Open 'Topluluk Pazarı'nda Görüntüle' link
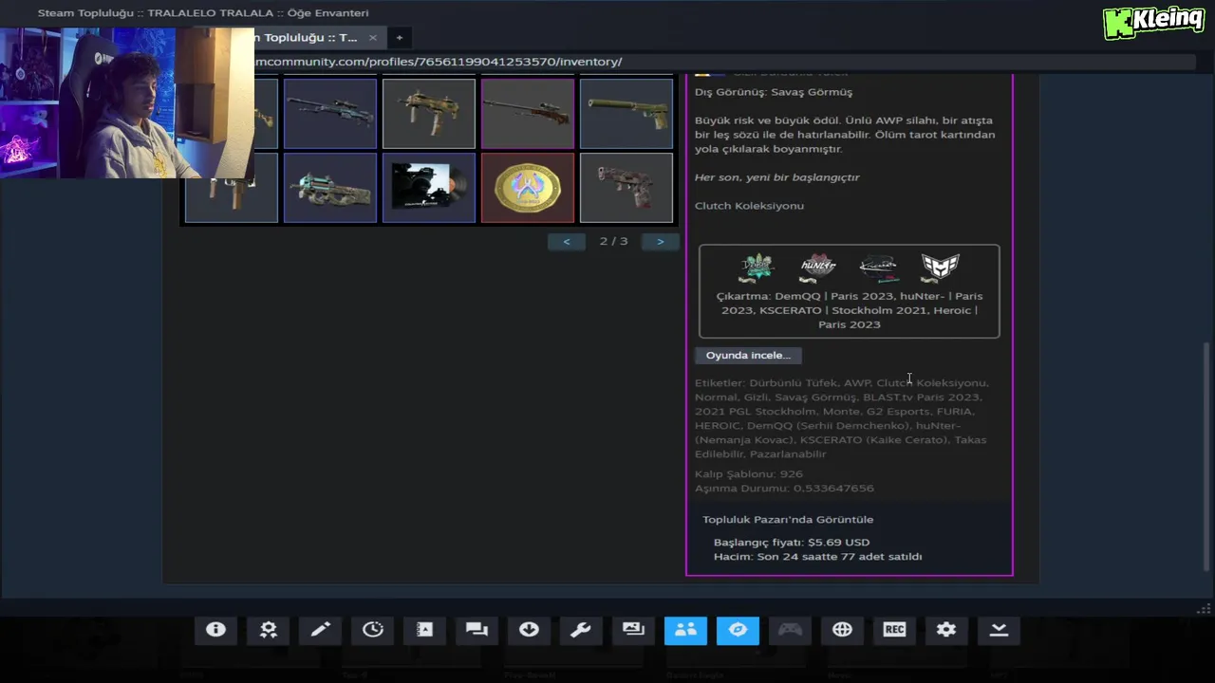1215x683 pixels. click(788, 519)
